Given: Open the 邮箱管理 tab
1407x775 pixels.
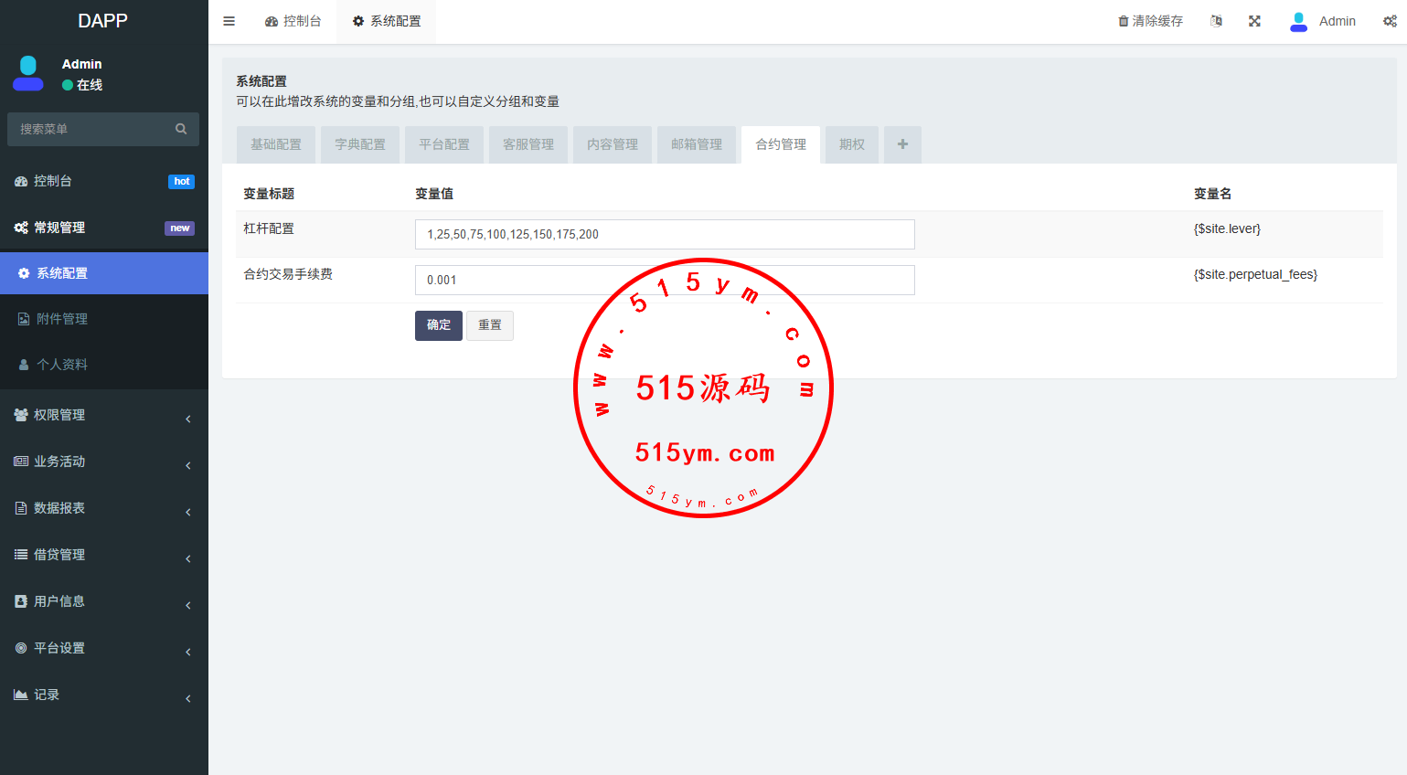Looking at the screenshot, I should 696,144.
